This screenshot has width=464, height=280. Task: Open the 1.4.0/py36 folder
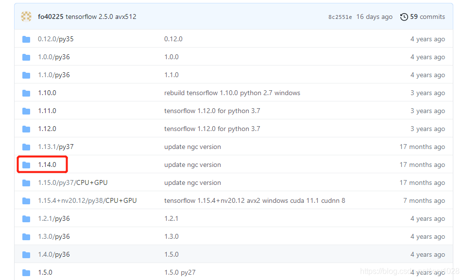coord(54,255)
